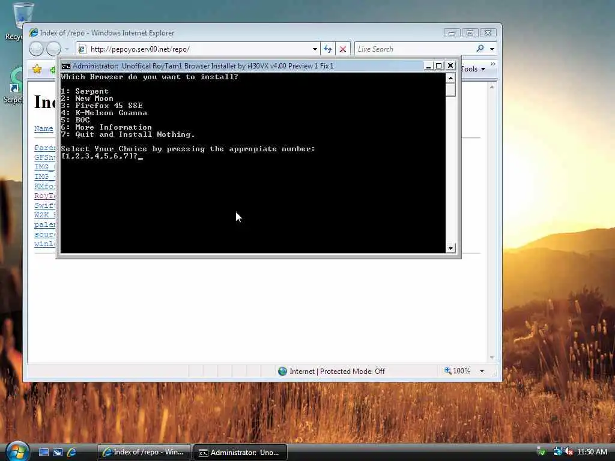
Task: Click the address bar URL field
Action: click(x=194, y=49)
